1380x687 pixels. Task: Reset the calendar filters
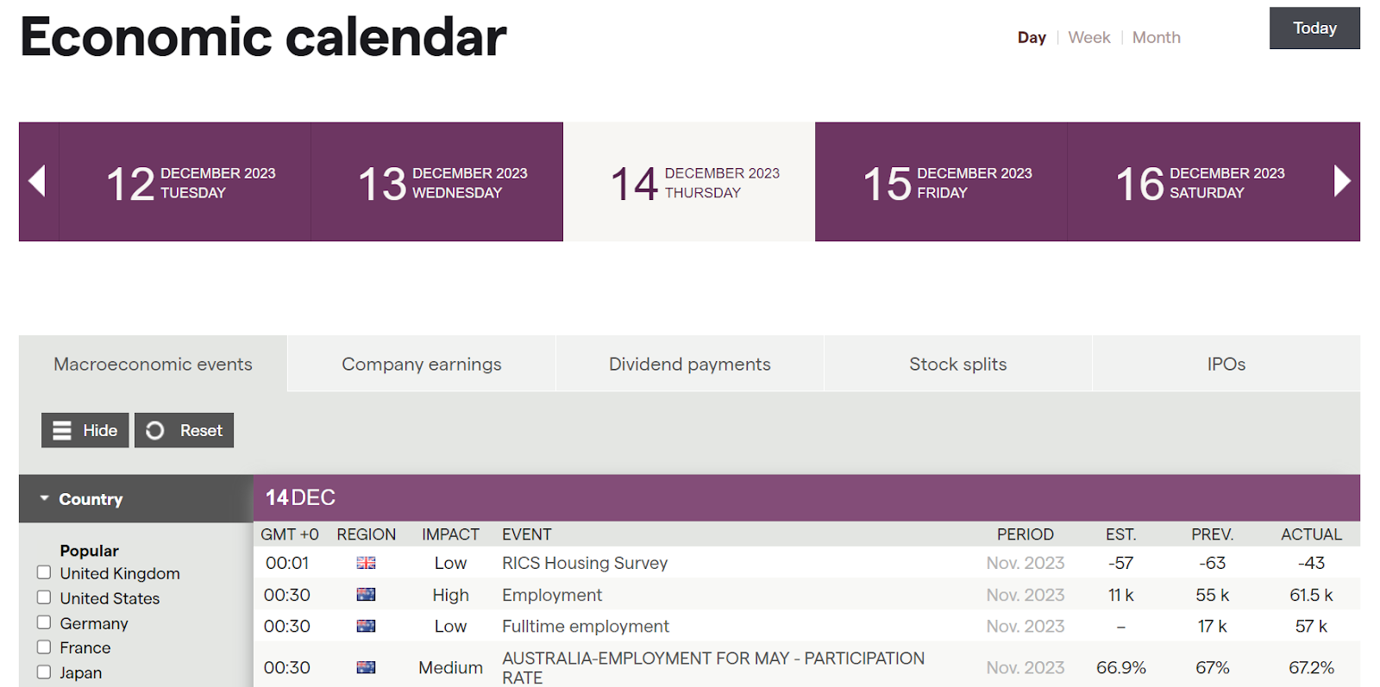coord(185,430)
